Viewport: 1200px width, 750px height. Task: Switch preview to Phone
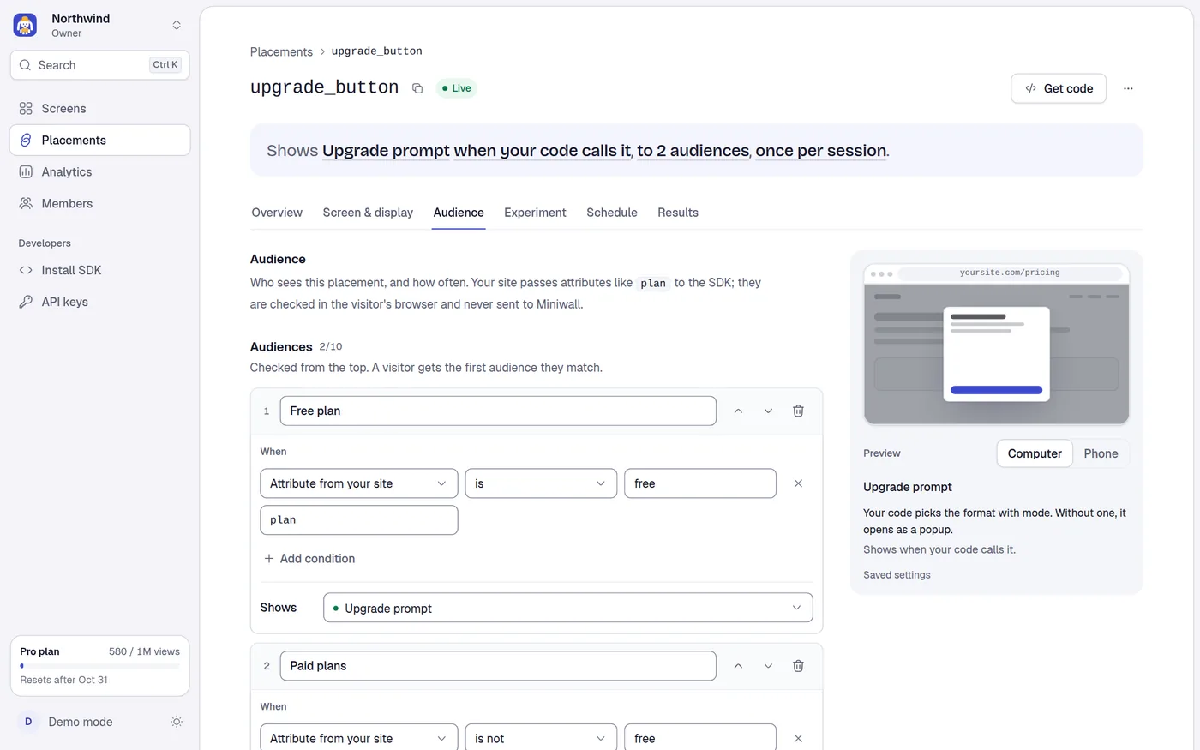pos(1101,453)
